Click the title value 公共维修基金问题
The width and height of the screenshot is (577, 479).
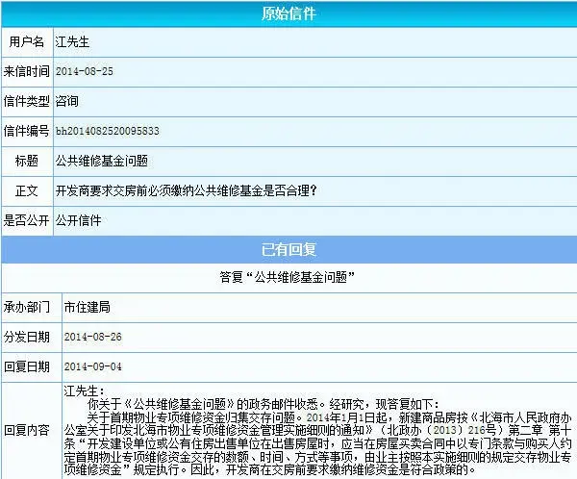click(102, 161)
